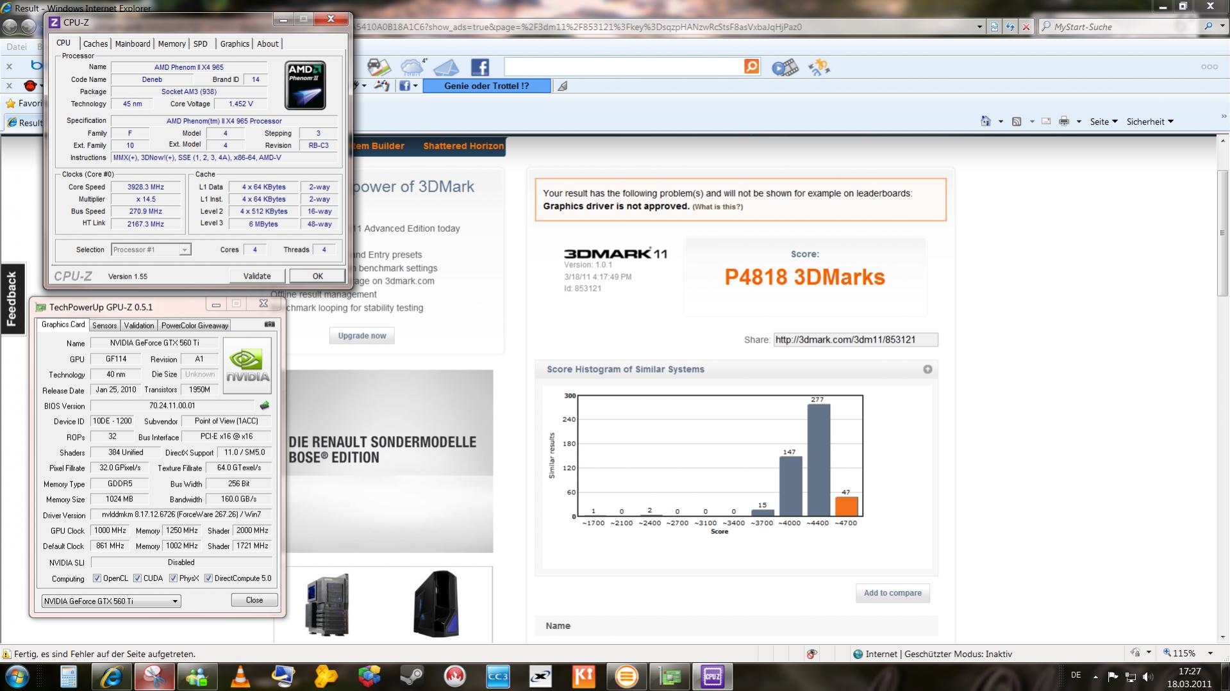This screenshot has width=1230, height=691.
Task: Open the Windows Start menu
Action: (17, 676)
